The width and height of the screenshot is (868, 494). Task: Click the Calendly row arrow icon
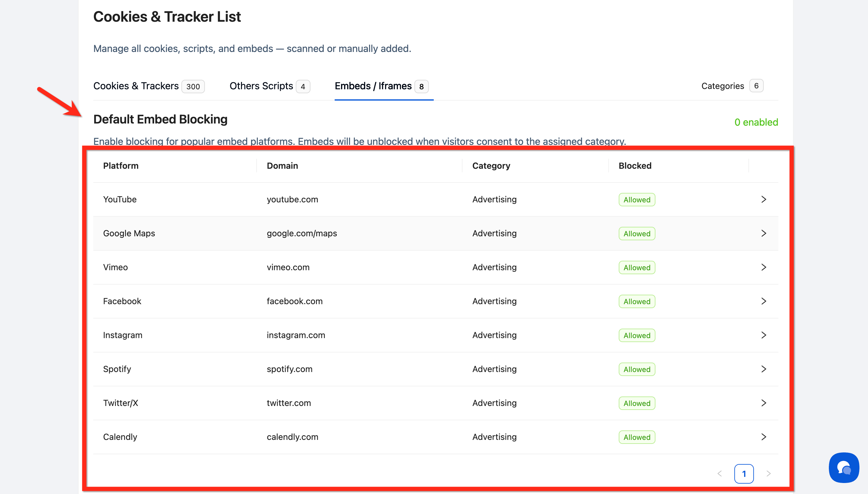tap(763, 437)
